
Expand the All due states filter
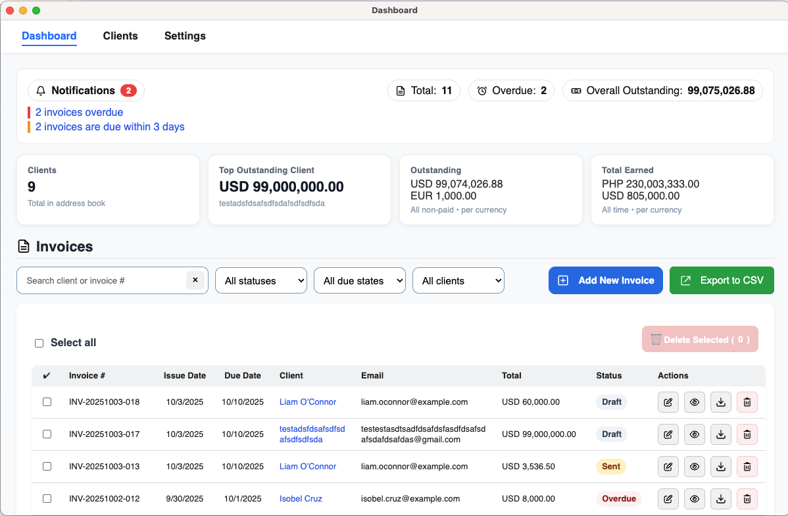pyautogui.click(x=359, y=280)
